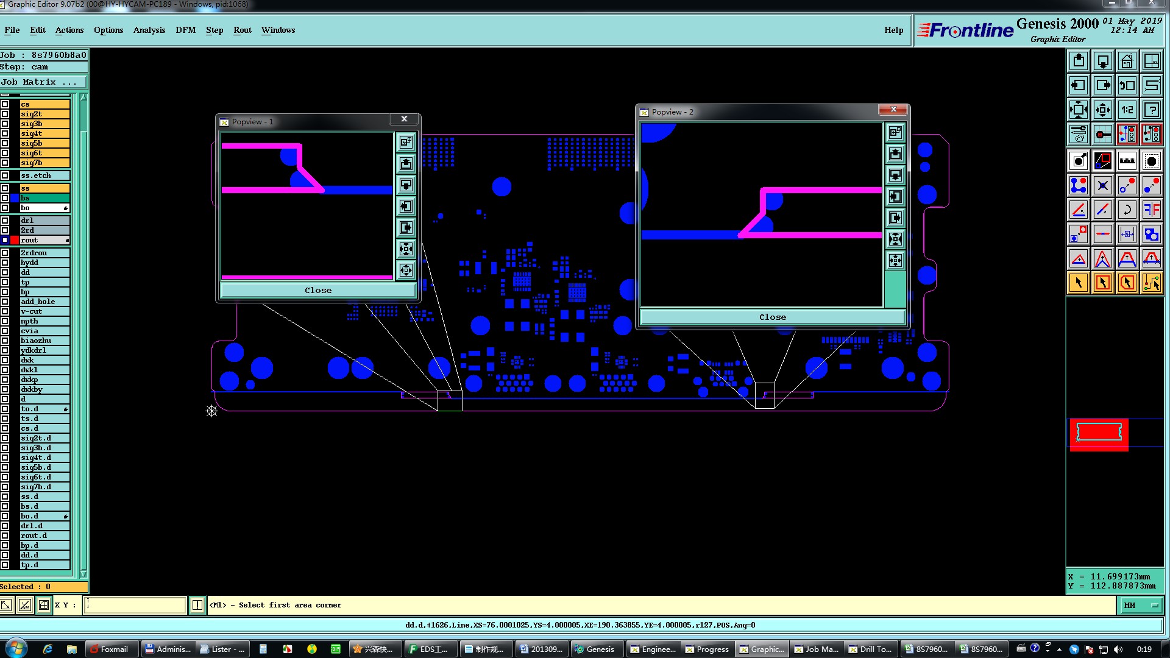
Task: Select the feature filter black-dot-arrow icon
Action: [1079, 161]
